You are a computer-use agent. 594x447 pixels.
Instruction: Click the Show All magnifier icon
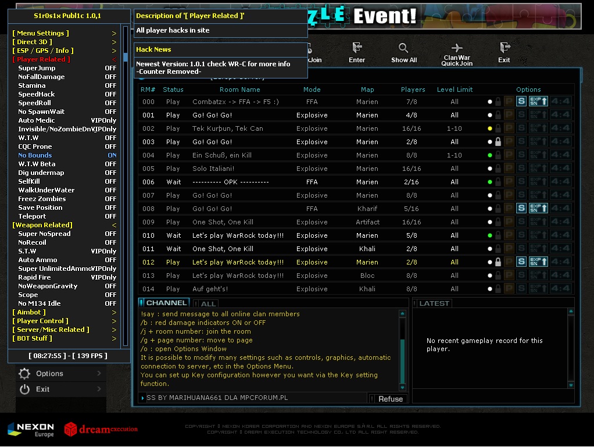(x=403, y=48)
